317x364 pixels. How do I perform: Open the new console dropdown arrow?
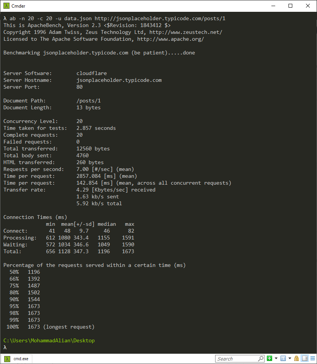[276, 358]
